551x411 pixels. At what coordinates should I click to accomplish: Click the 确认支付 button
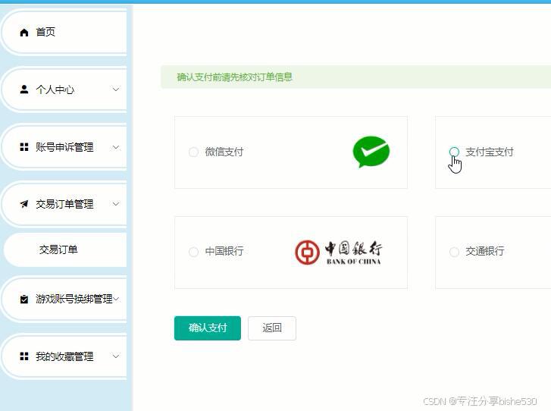pos(208,328)
